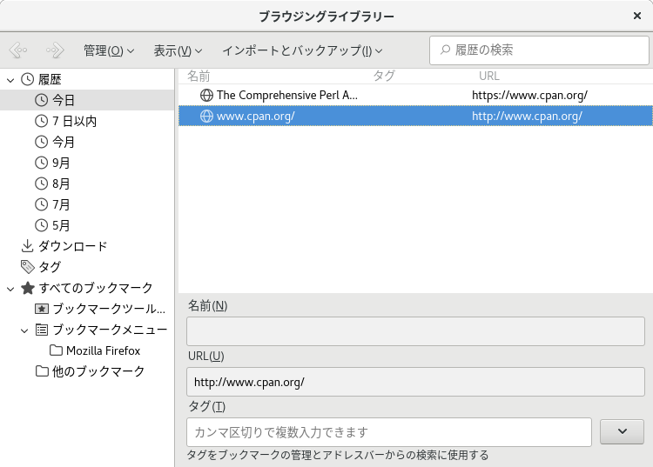
Task: Click the star icon for all bookmarks
Action: (x=28, y=288)
